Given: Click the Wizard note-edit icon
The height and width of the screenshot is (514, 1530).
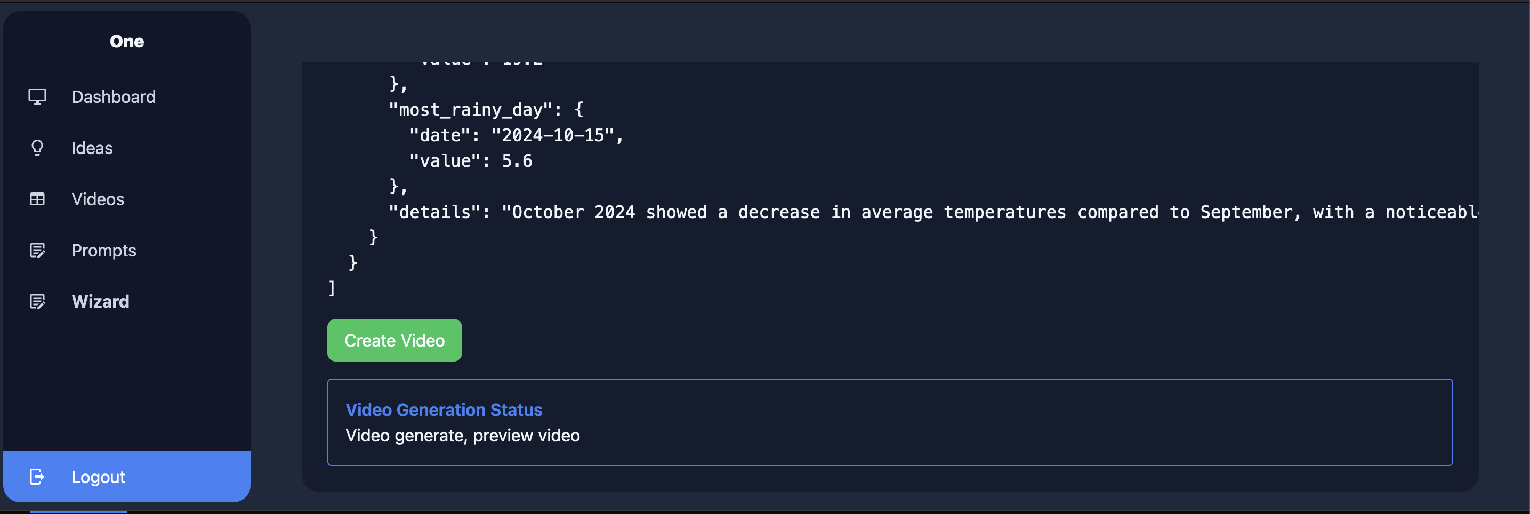Looking at the screenshot, I should pos(37,301).
